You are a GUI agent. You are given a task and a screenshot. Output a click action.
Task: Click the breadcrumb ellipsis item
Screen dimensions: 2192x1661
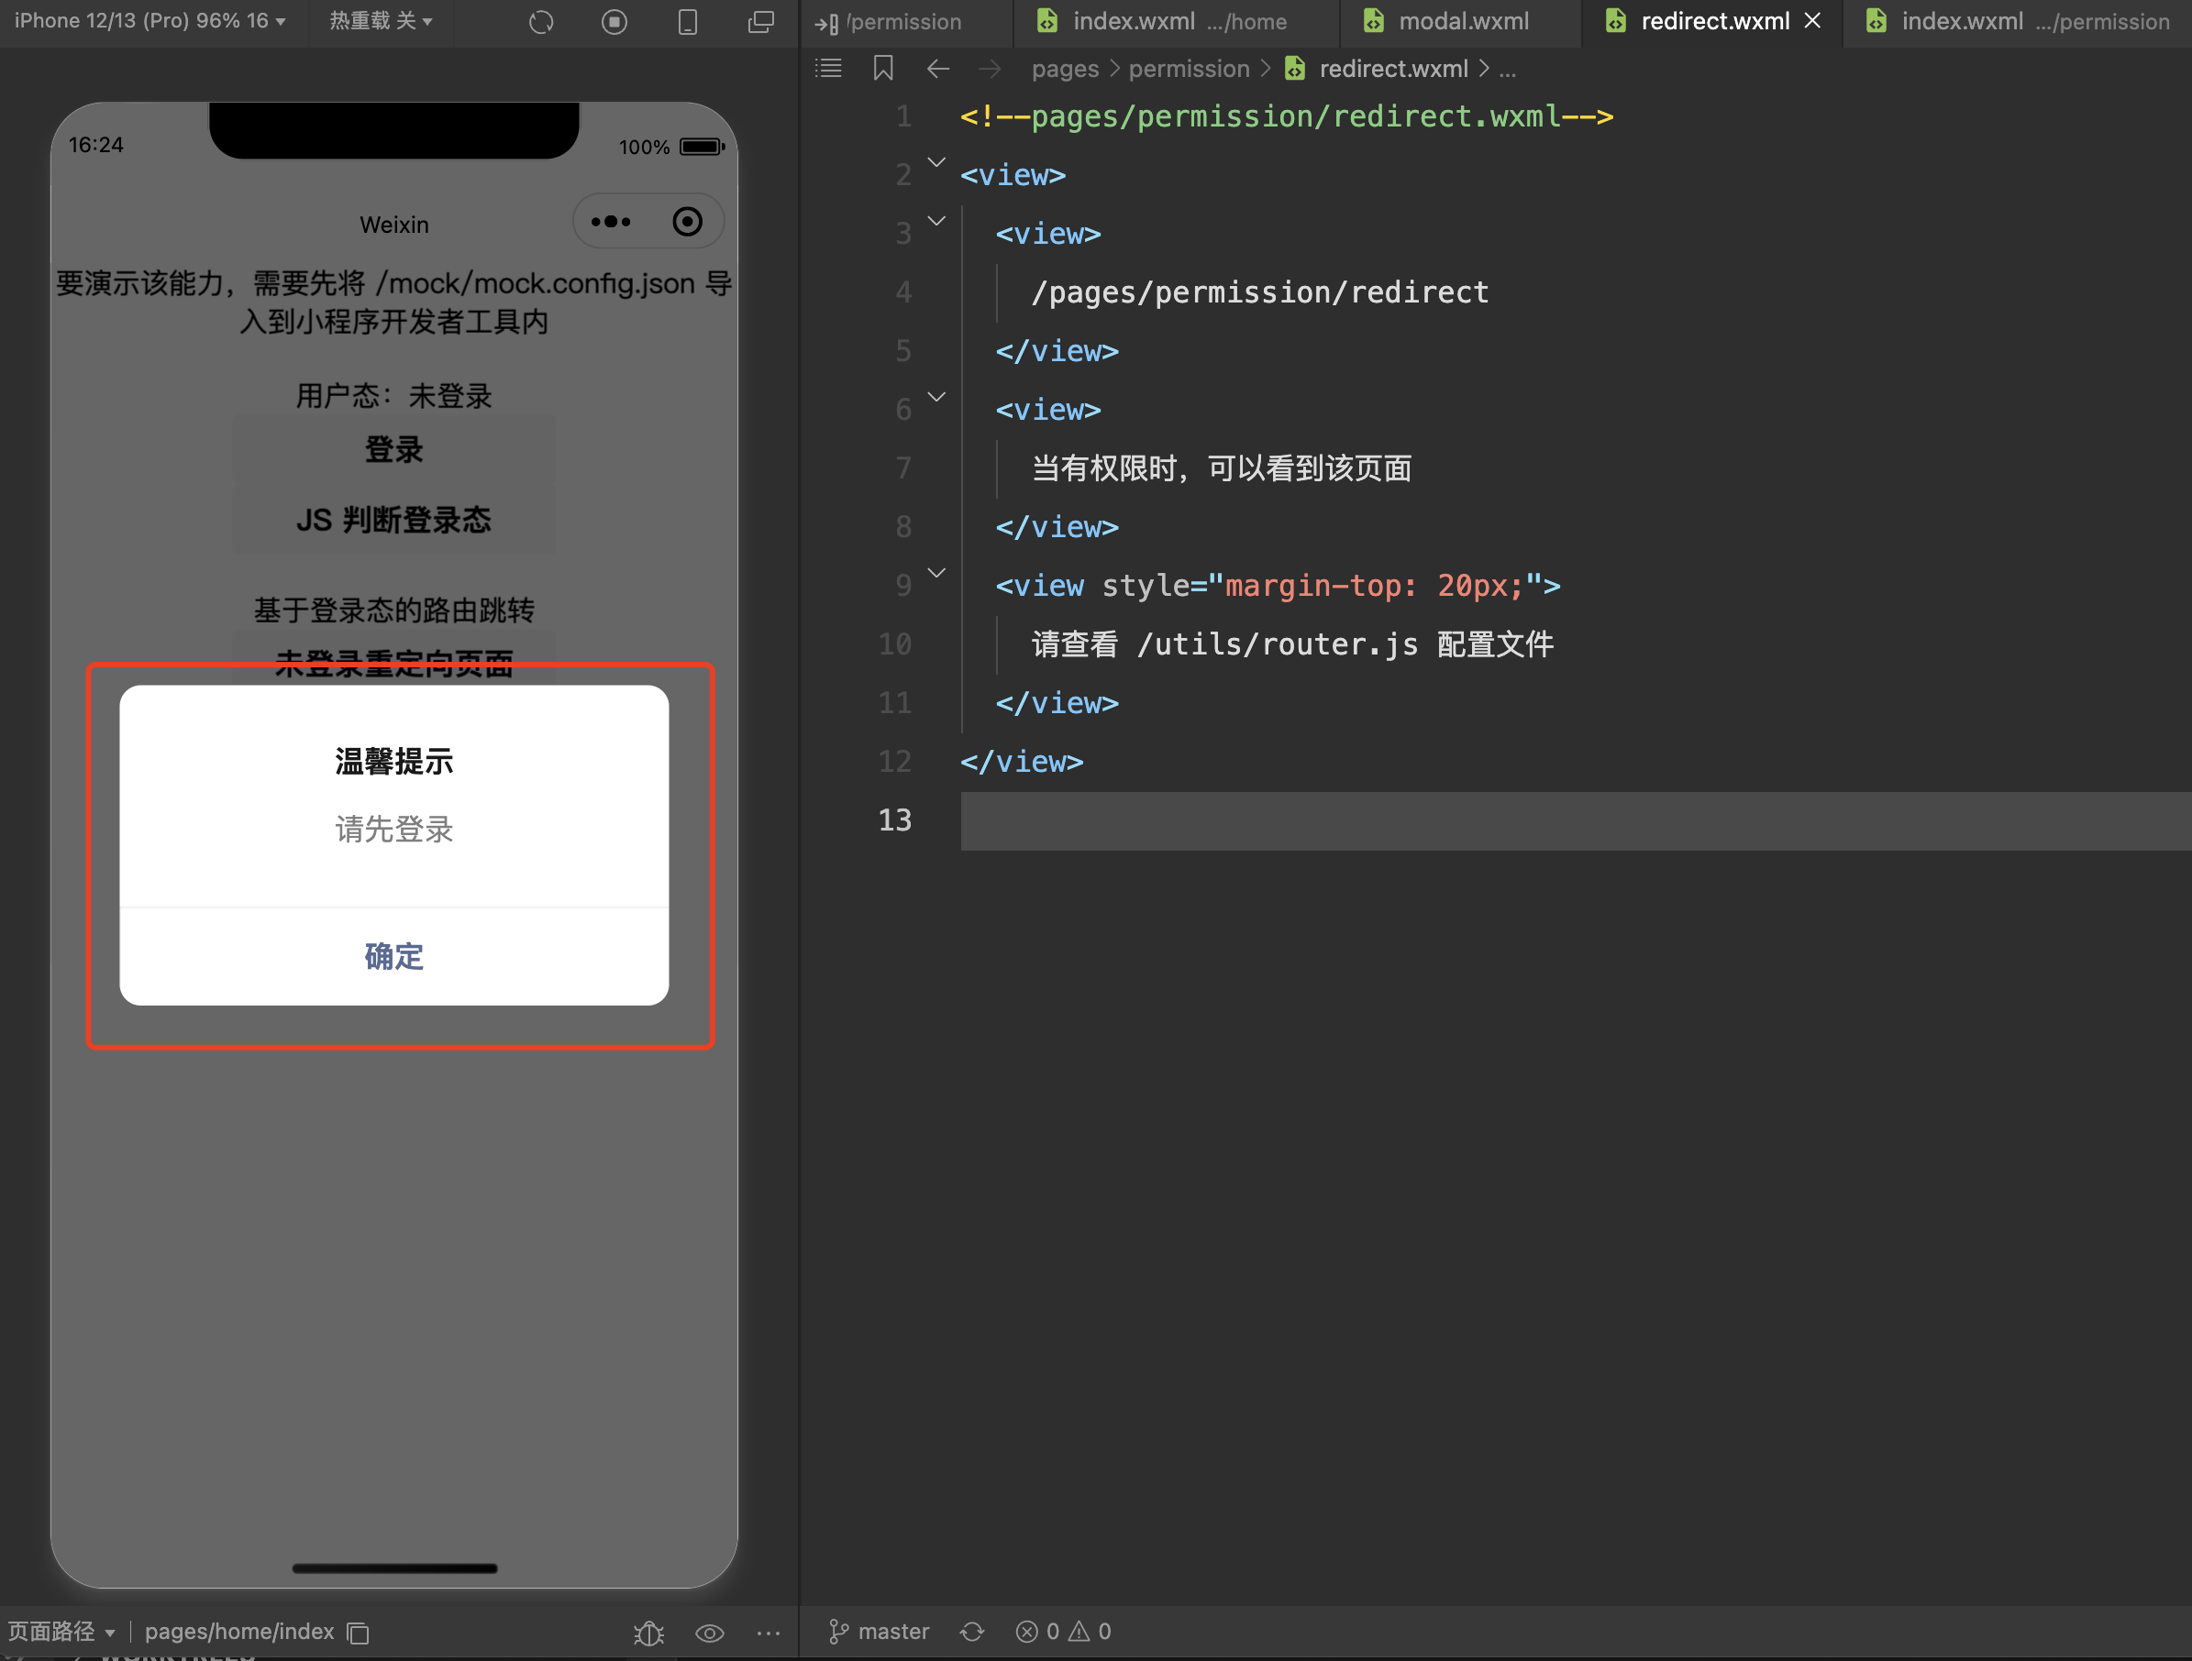click(1507, 70)
